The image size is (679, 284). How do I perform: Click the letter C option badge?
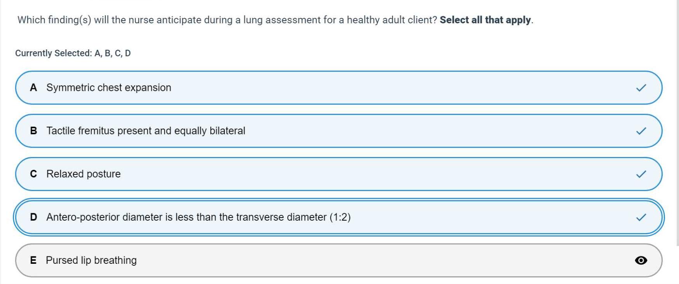[33, 174]
